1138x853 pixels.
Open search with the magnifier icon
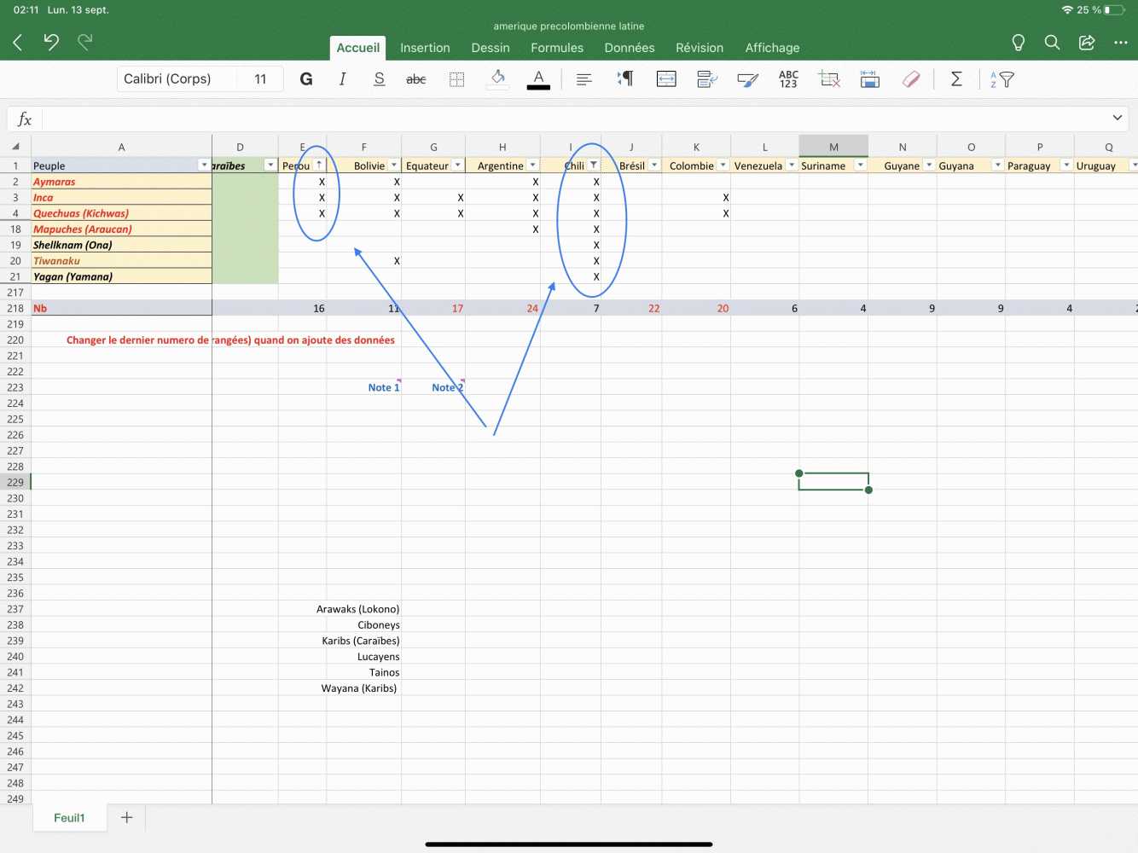coord(1052,43)
